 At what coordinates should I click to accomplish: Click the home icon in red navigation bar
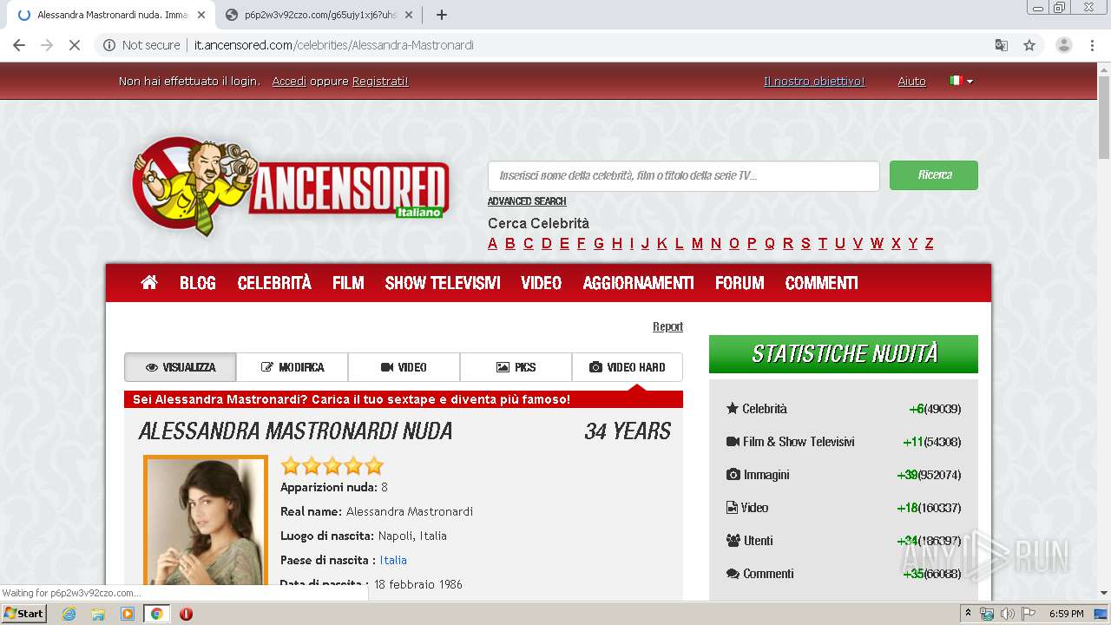(149, 283)
